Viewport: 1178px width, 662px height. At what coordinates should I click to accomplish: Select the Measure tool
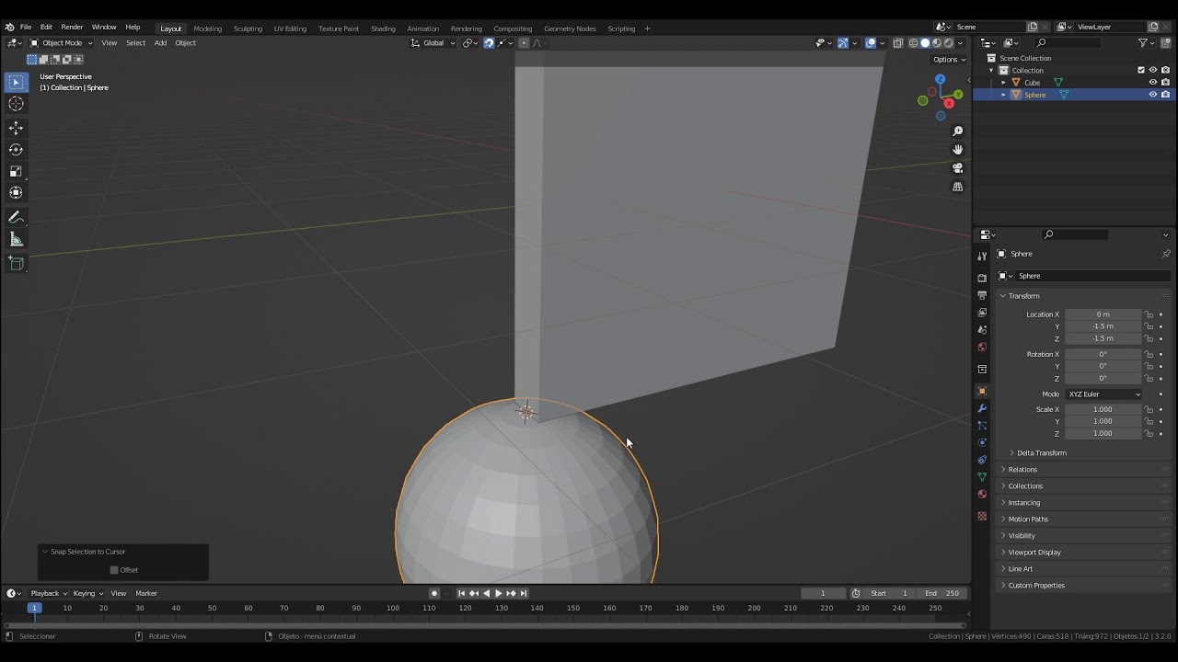coord(16,239)
